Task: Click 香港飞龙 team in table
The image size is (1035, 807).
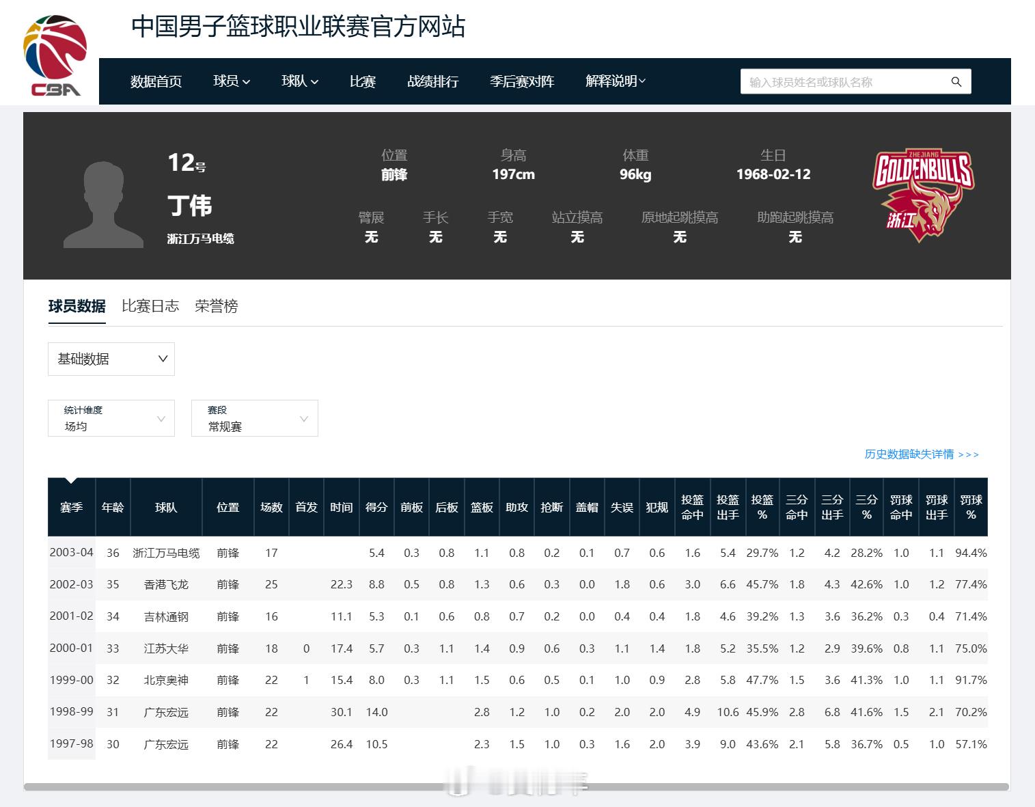Action: (x=166, y=585)
